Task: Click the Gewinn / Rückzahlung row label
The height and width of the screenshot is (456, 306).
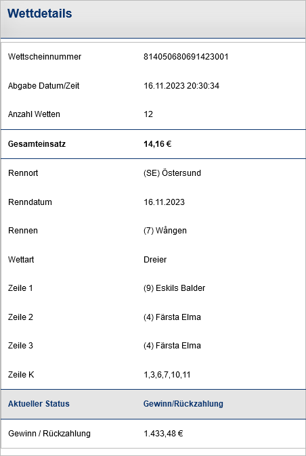Action: [49, 434]
